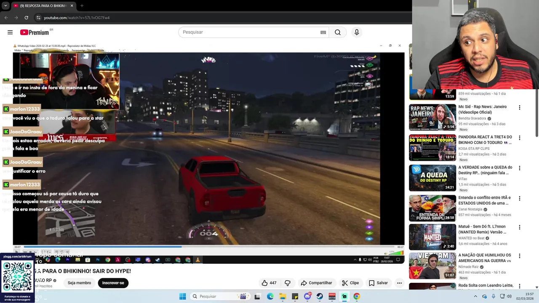Open Vietnam war video thumbnail
Image resolution: width=539 pixels, height=303 pixels.
click(432, 266)
